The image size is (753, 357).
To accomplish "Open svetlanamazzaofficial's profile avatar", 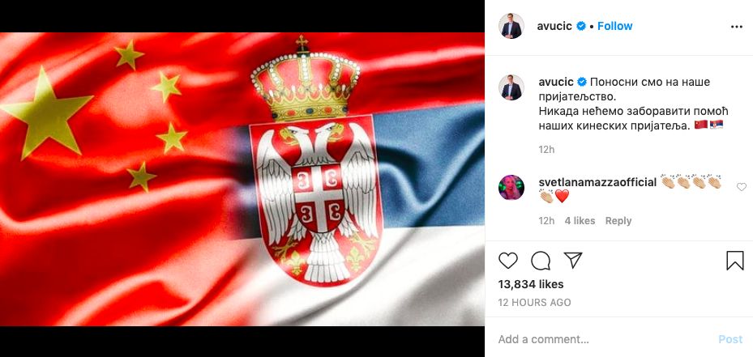I will click(x=511, y=187).
